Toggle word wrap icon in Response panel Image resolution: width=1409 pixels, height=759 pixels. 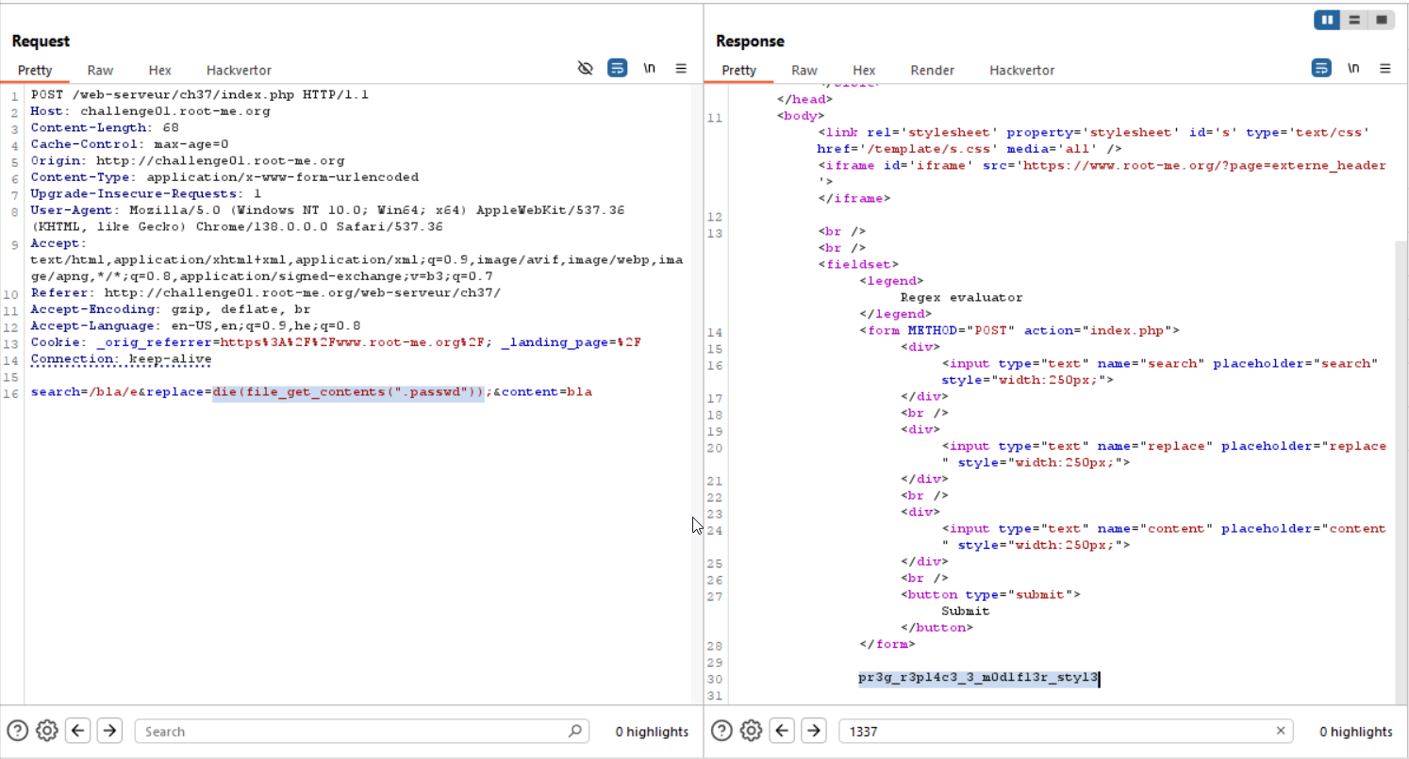pos(1321,68)
